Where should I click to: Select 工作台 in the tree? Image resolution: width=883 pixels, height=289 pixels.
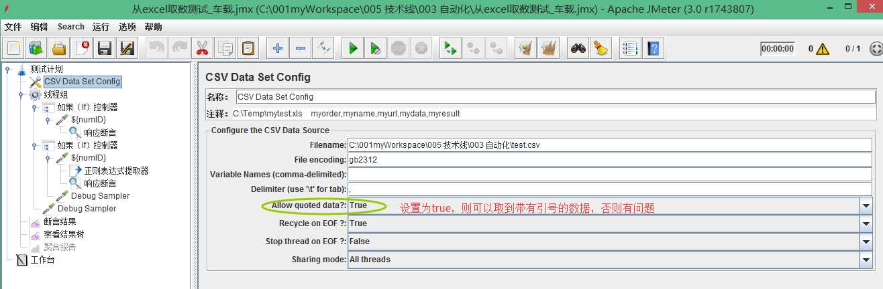pyautogui.click(x=42, y=260)
